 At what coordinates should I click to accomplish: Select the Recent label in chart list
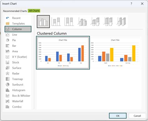pyautogui.click(x=16, y=18)
